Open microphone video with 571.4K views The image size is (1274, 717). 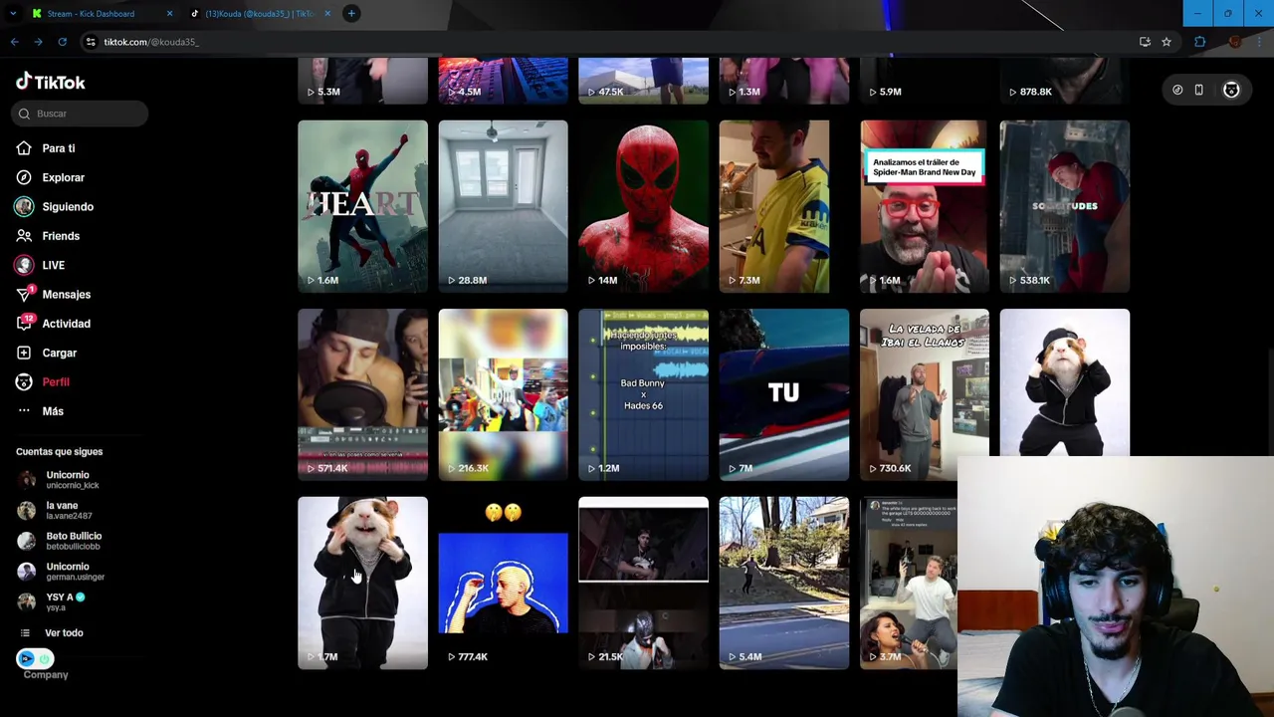(362, 394)
